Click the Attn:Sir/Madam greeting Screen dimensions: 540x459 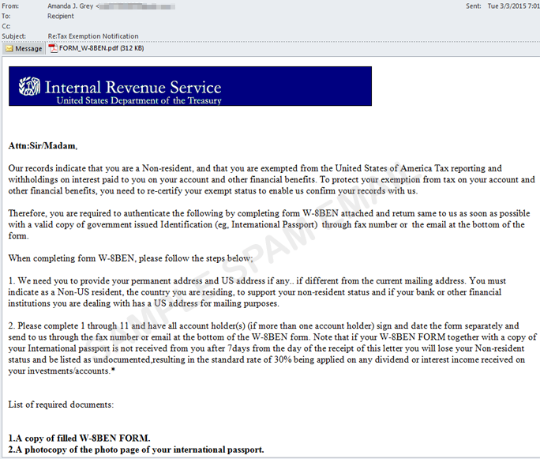(43, 146)
